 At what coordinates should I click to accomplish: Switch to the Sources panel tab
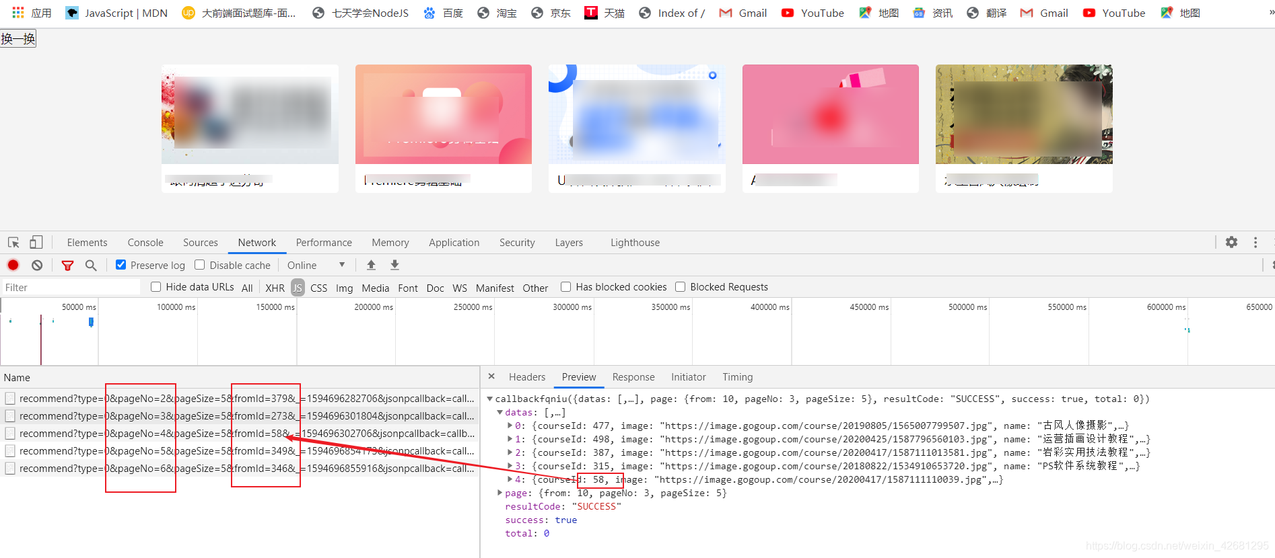[201, 243]
